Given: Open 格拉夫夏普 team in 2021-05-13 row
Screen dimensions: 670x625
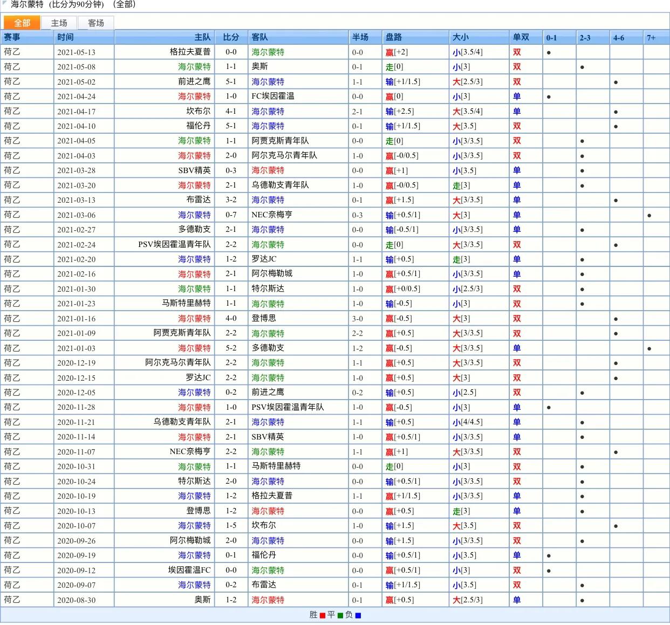Looking at the screenshot, I should pos(190,52).
